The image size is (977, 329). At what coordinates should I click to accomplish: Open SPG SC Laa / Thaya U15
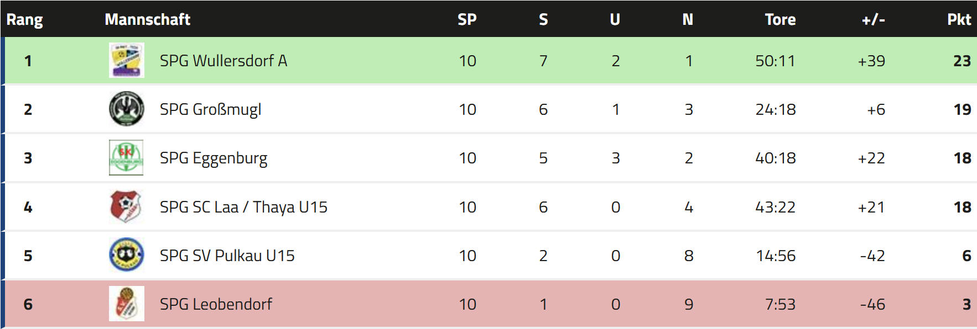coord(243,207)
